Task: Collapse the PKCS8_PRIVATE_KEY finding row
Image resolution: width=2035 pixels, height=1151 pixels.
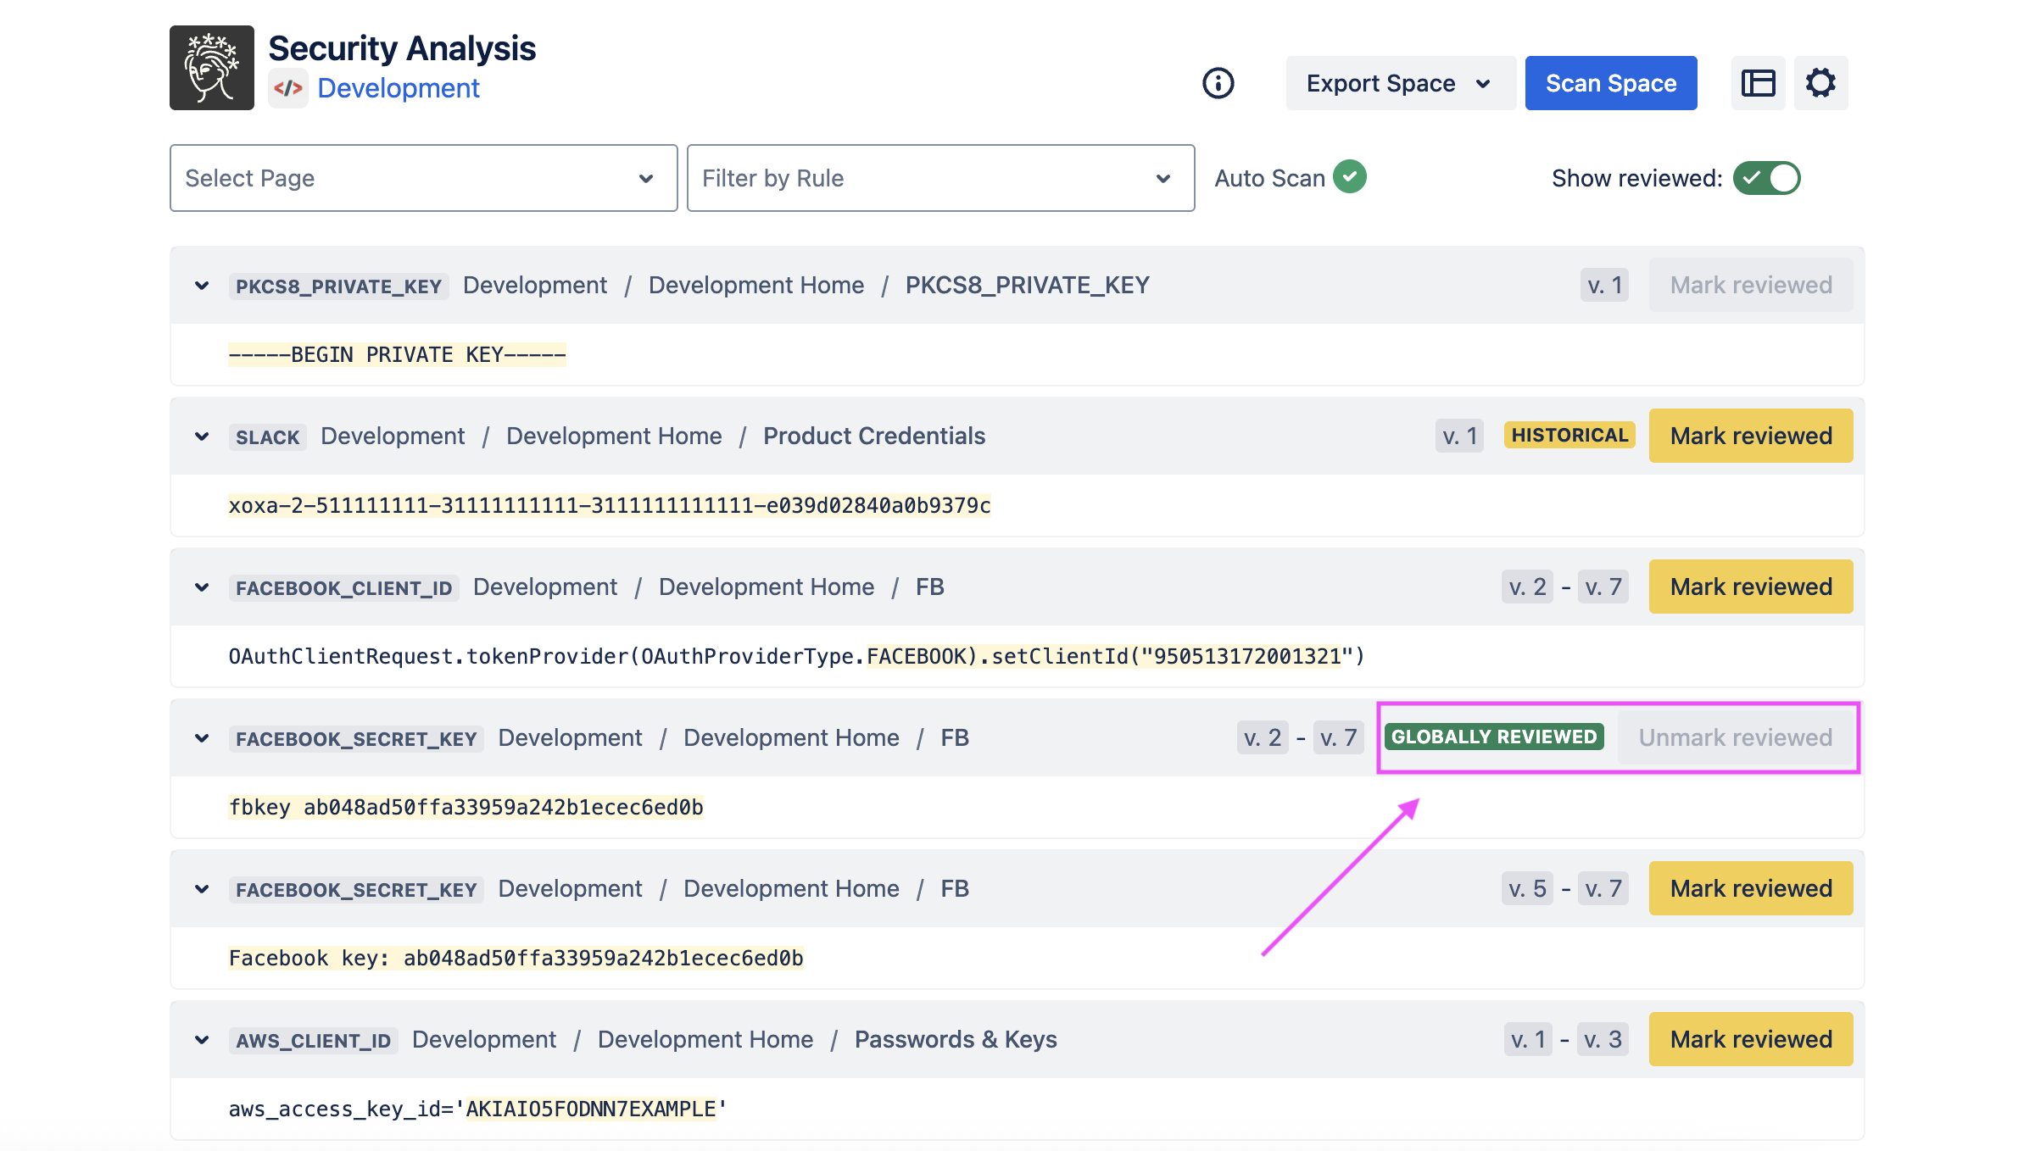Action: click(x=202, y=286)
